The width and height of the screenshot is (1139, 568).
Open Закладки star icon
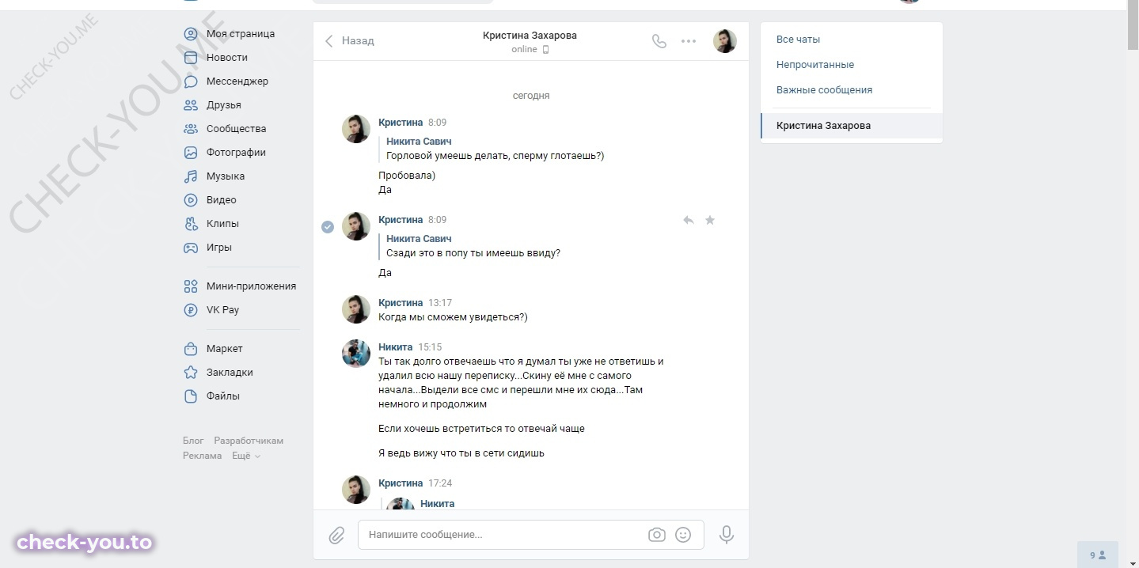click(191, 373)
